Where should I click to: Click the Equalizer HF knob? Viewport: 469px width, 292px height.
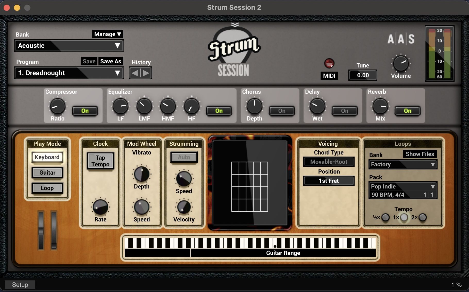pyautogui.click(x=191, y=106)
